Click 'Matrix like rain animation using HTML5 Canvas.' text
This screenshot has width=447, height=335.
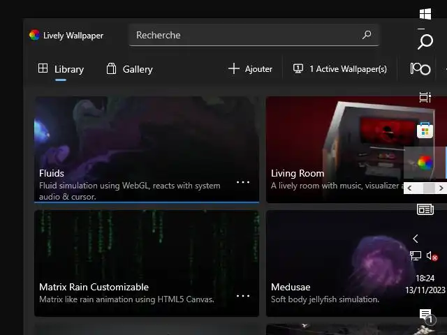click(x=126, y=299)
